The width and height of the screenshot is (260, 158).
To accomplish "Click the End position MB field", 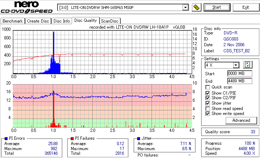I will tap(240, 81).
